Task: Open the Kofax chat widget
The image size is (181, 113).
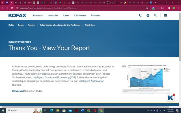Action: point(171,98)
